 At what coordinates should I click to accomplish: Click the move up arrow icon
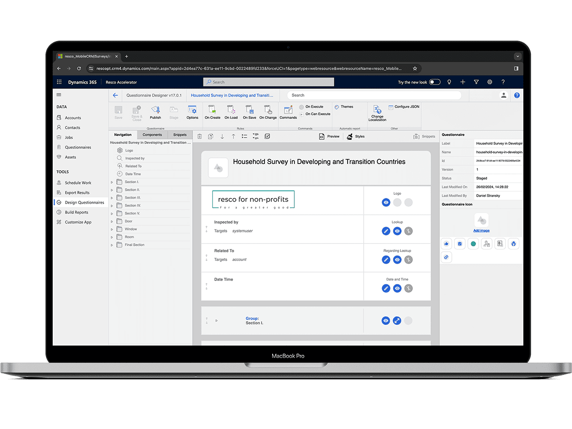point(233,136)
